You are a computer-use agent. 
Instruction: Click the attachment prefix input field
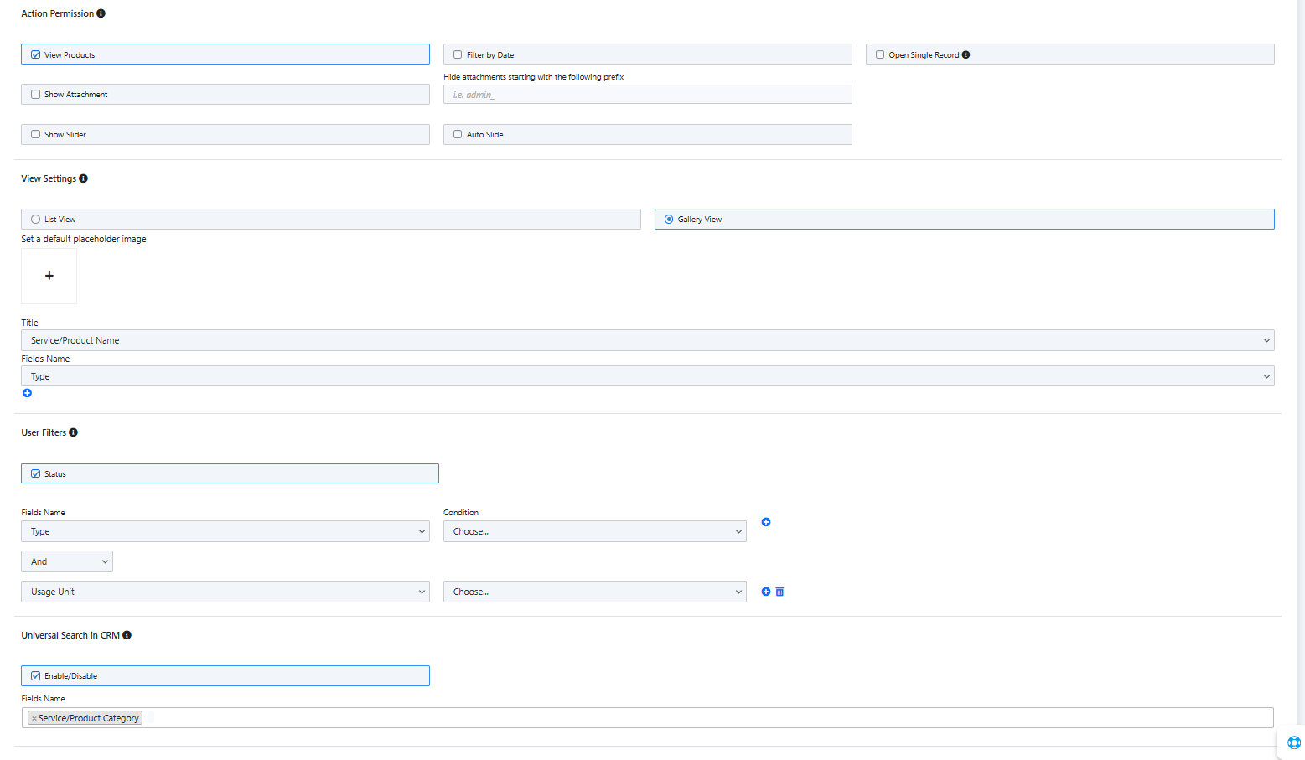point(647,95)
